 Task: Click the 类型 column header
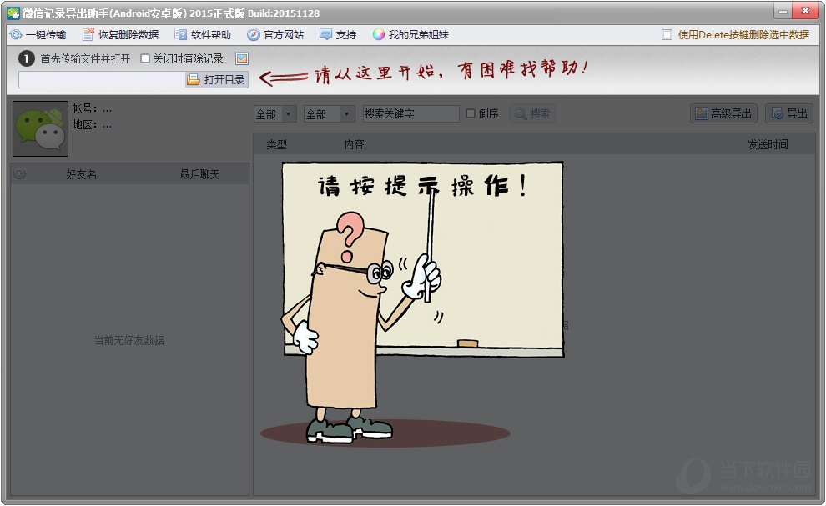[276, 144]
